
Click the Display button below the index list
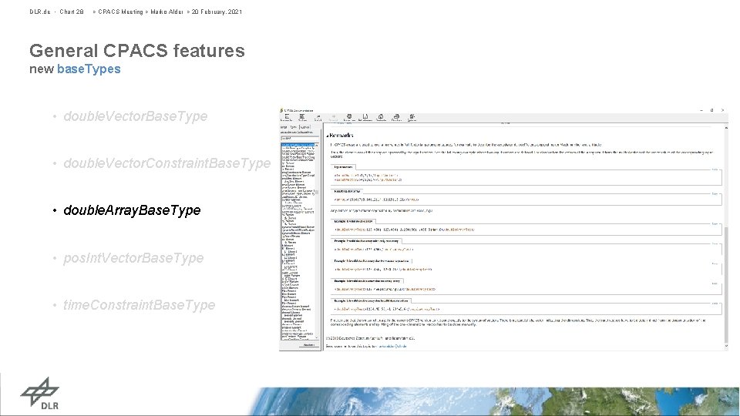(x=309, y=345)
